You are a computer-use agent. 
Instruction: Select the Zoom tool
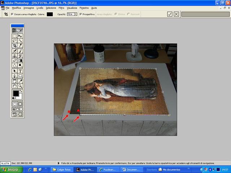click(x=20, y=86)
